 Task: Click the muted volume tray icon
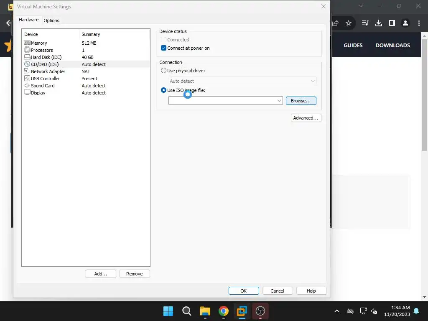pyautogui.click(x=374, y=311)
